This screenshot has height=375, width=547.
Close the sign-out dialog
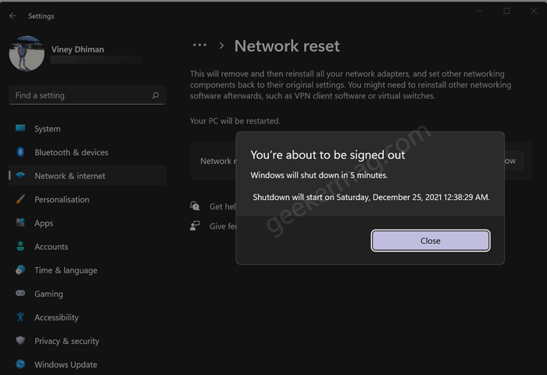(431, 241)
